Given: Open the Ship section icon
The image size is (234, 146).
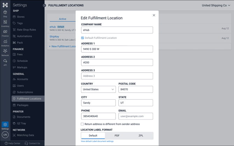Looking at the screenshot, I should pyautogui.click(x=5, y=14).
